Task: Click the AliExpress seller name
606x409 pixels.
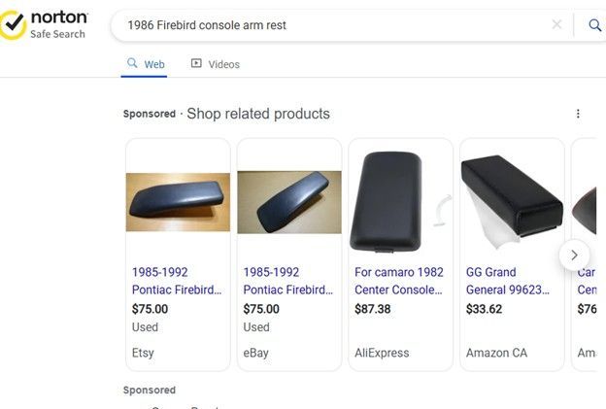Action: click(x=382, y=353)
